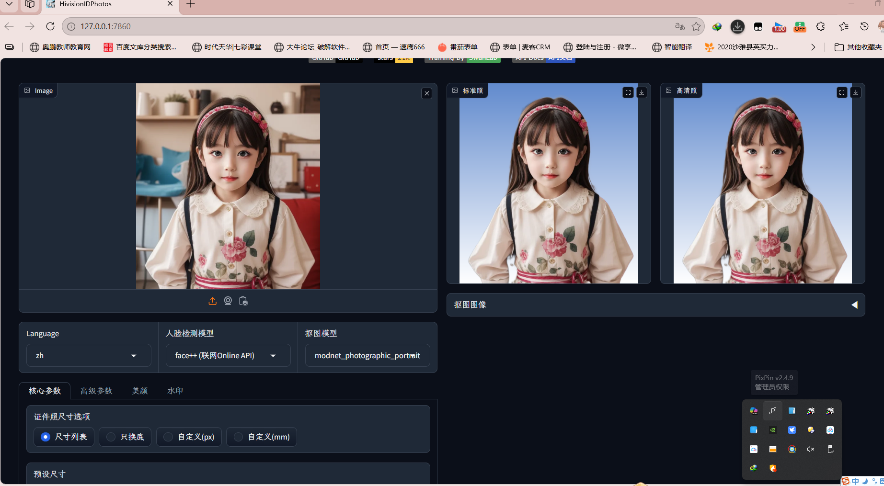884x486 pixels.
Task: Download the 高清照 output image
Action: pyautogui.click(x=855, y=92)
